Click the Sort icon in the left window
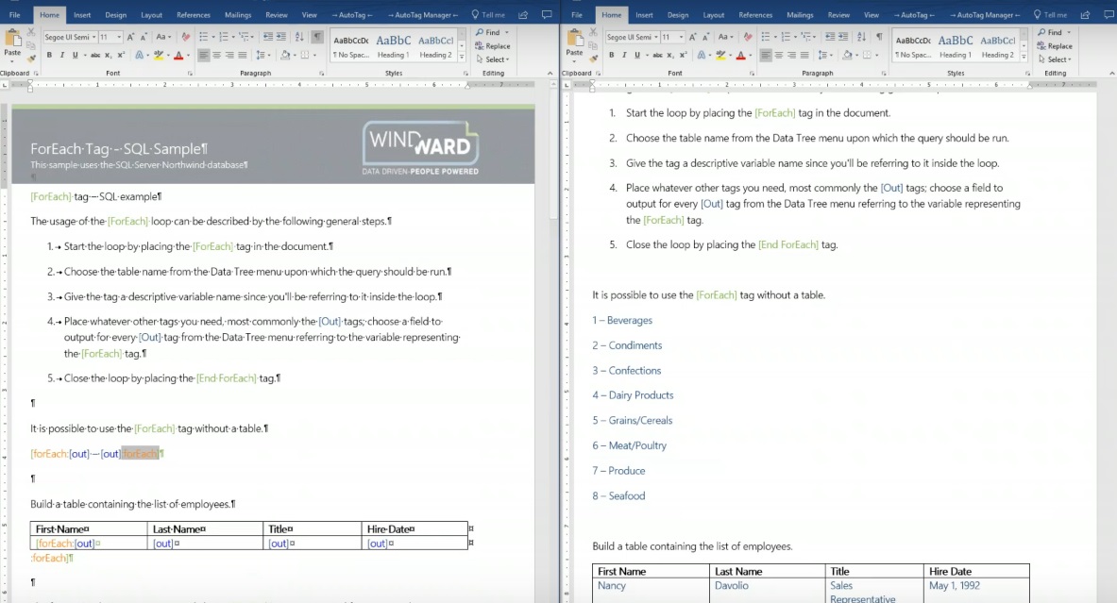 299,37
